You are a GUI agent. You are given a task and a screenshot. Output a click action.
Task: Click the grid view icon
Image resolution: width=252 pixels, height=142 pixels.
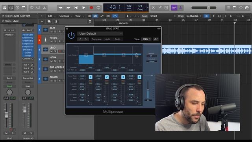(89, 16)
